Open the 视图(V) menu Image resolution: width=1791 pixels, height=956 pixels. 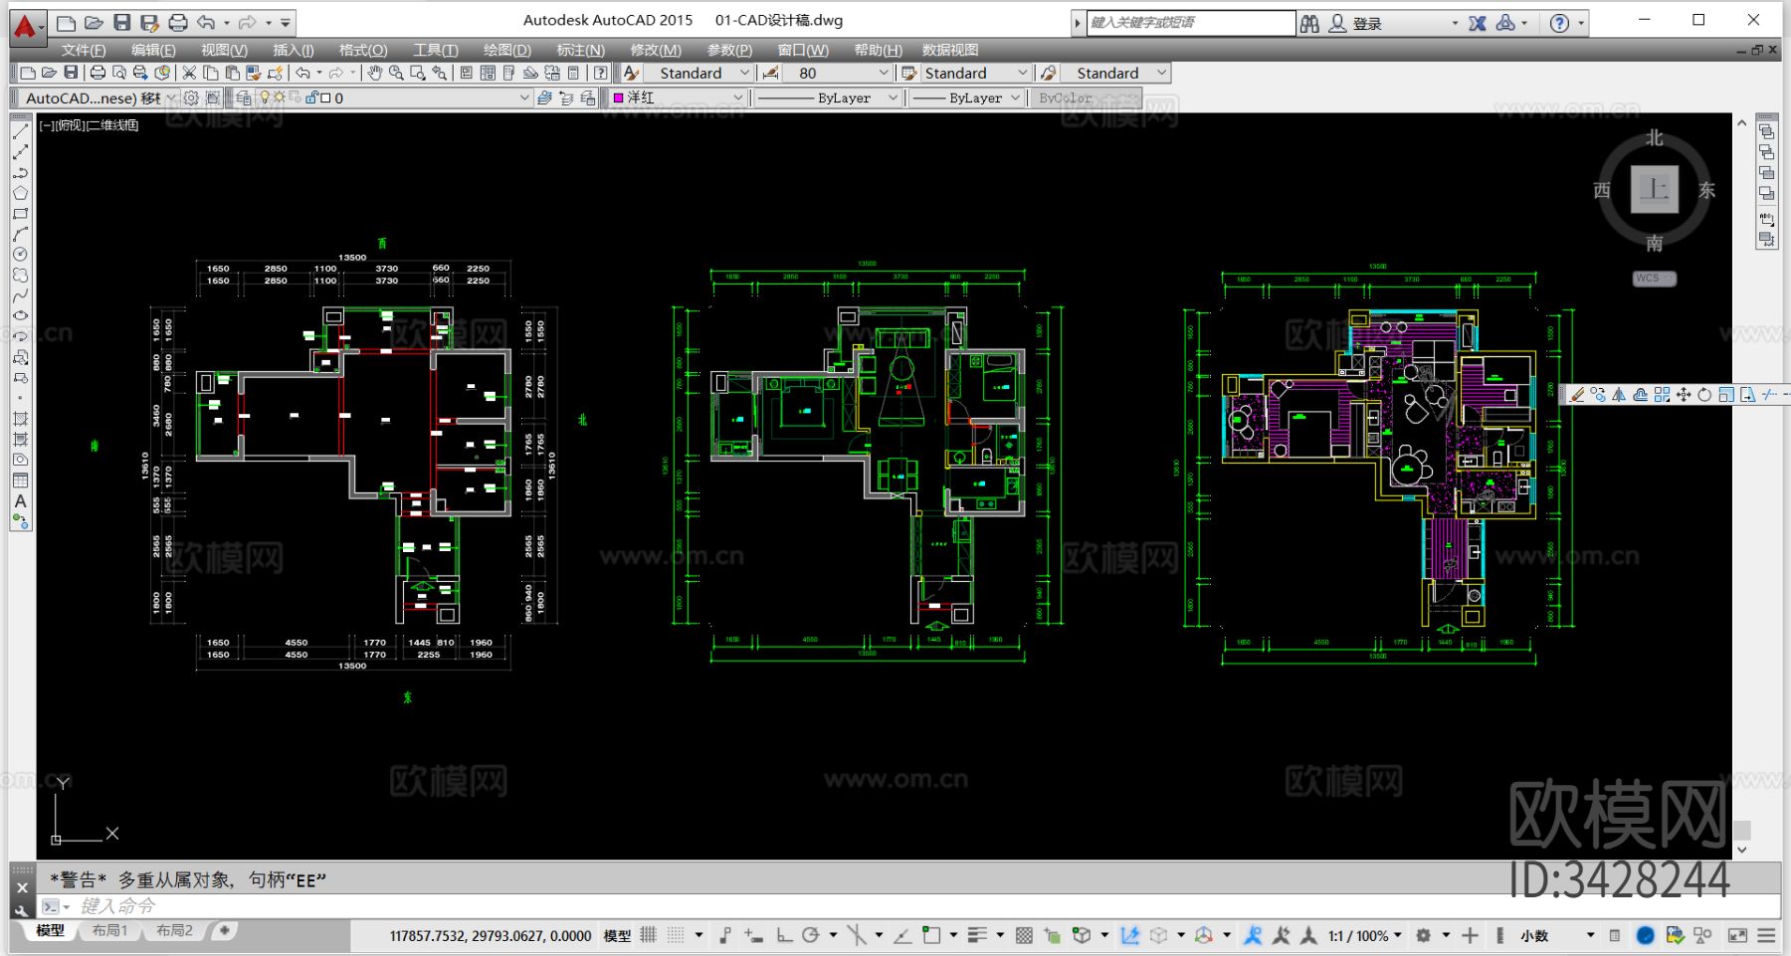pos(224,50)
